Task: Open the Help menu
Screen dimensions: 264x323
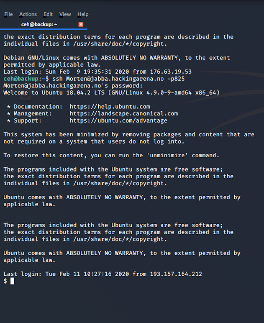Action: [83, 14]
